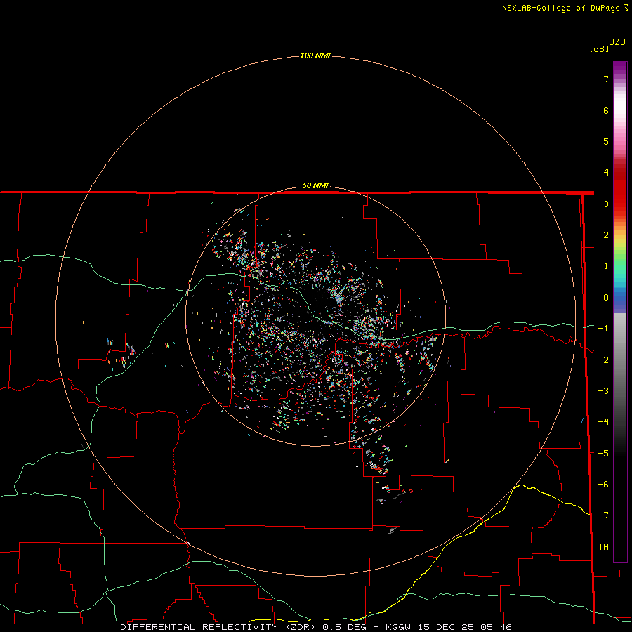The image size is (632, 632).
Task: Click the -3 dB label on color scale
Action: 603,391
